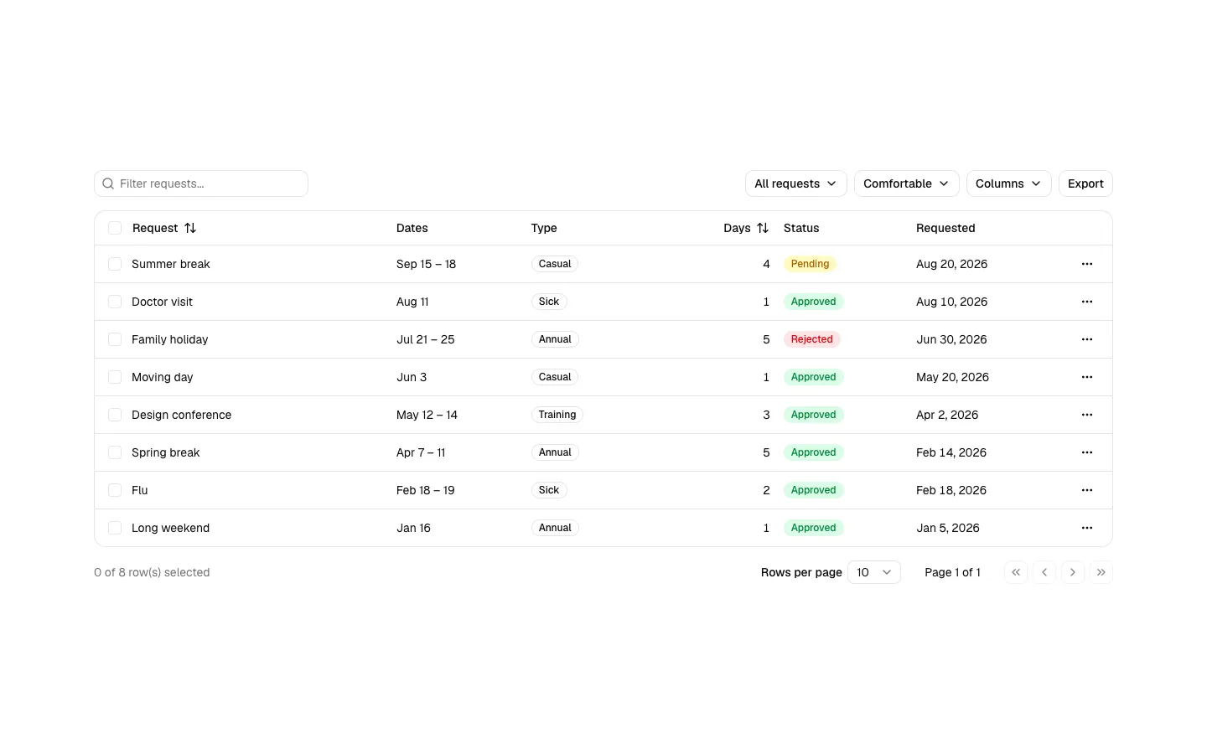The image size is (1207, 754).
Task: Open the Columns visibility dropdown
Action: pyautogui.click(x=1009, y=183)
